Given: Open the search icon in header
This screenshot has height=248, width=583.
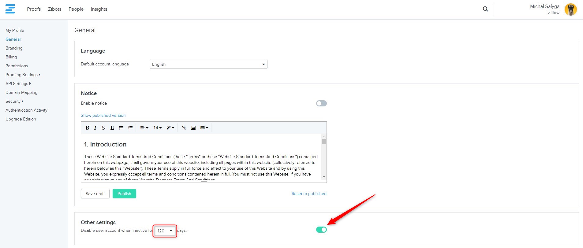Looking at the screenshot, I should coord(485,9).
